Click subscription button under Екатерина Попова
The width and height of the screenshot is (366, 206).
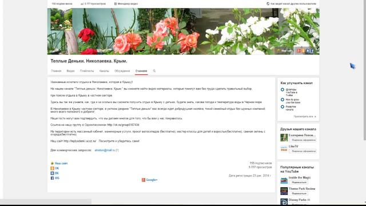[x=303, y=140]
